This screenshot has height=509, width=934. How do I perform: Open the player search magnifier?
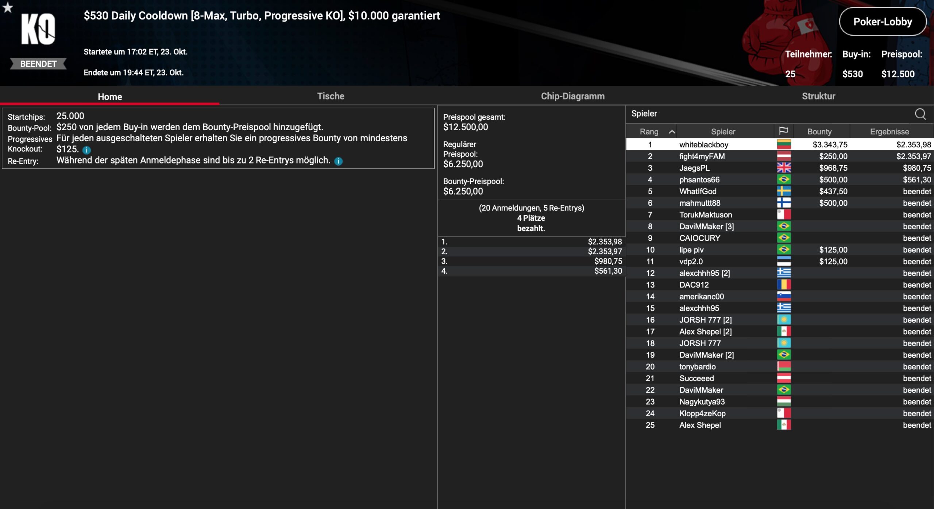pyautogui.click(x=920, y=114)
